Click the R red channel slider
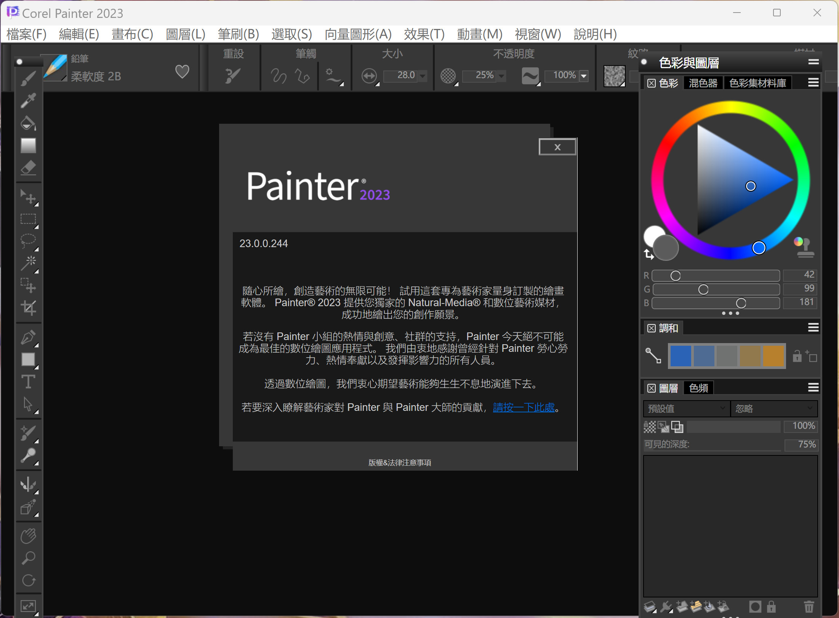The height and width of the screenshot is (618, 839). 716,276
